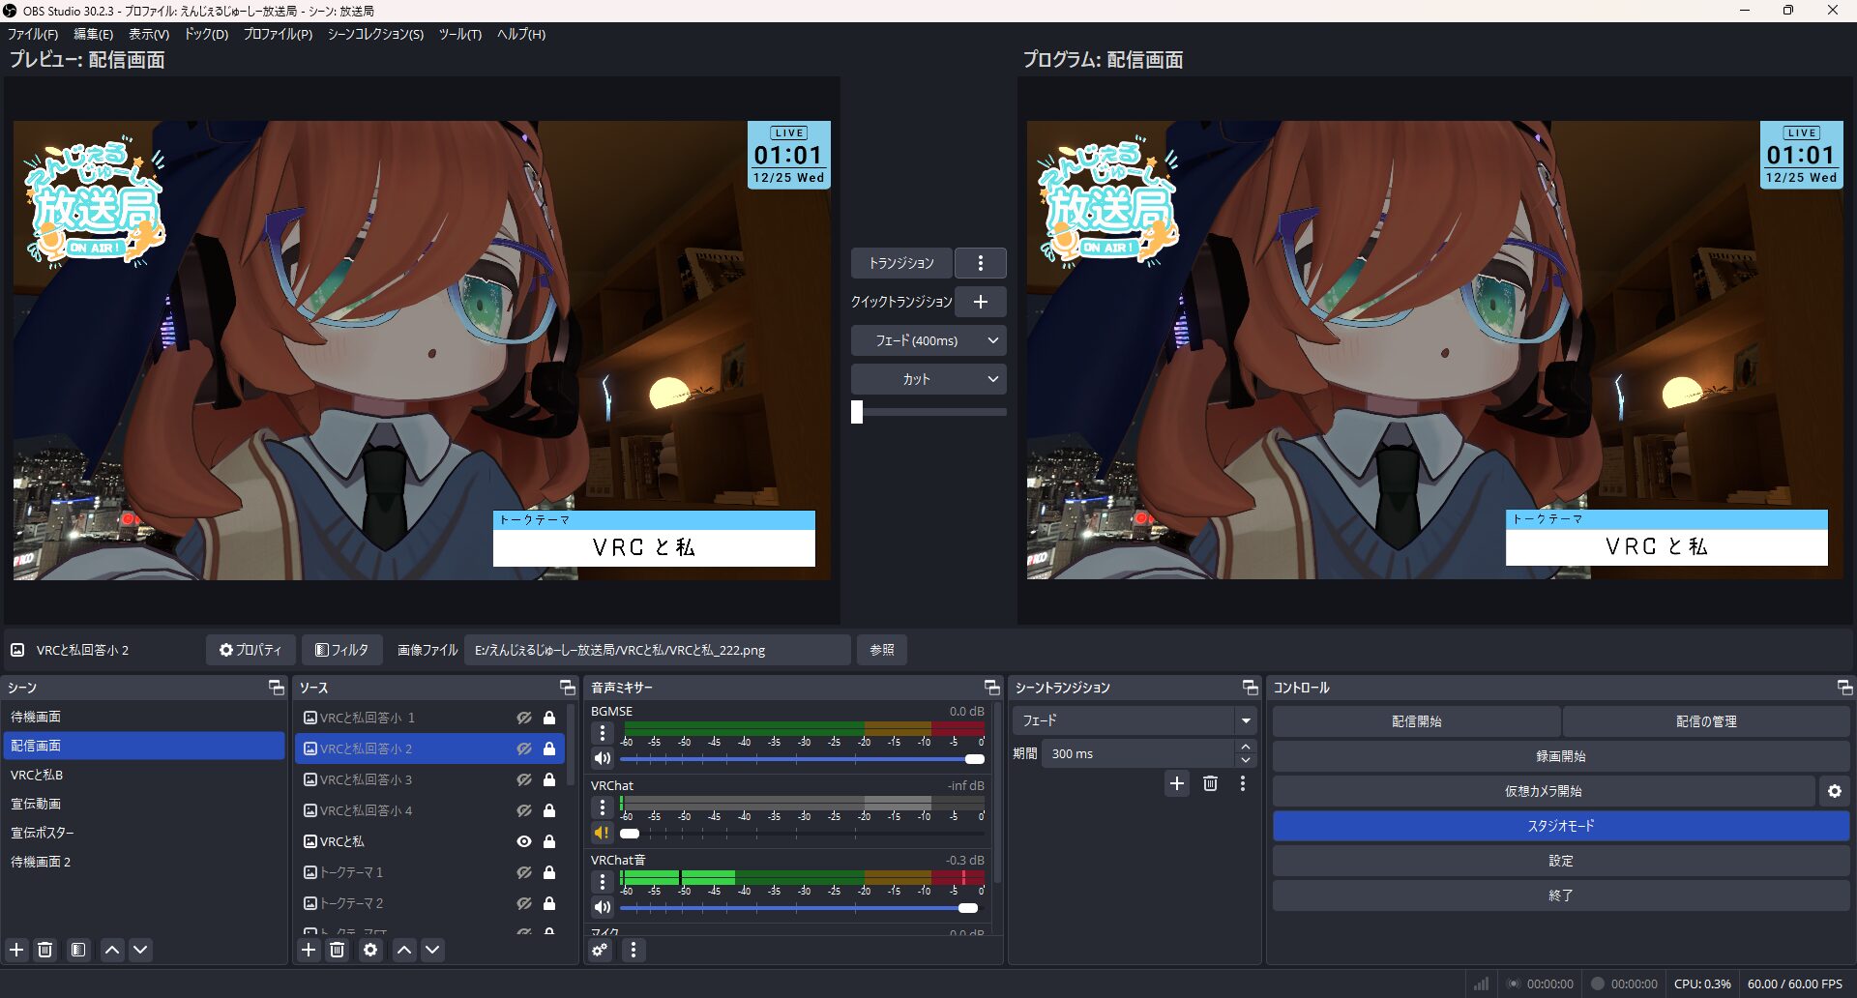Open the ファイル(F) menu

click(x=33, y=34)
